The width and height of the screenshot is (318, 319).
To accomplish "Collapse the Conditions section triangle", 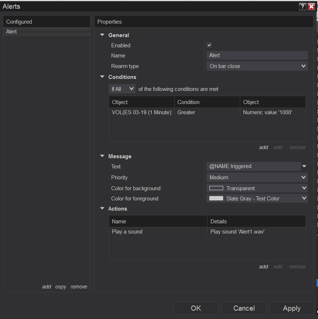I will click(102, 77).
